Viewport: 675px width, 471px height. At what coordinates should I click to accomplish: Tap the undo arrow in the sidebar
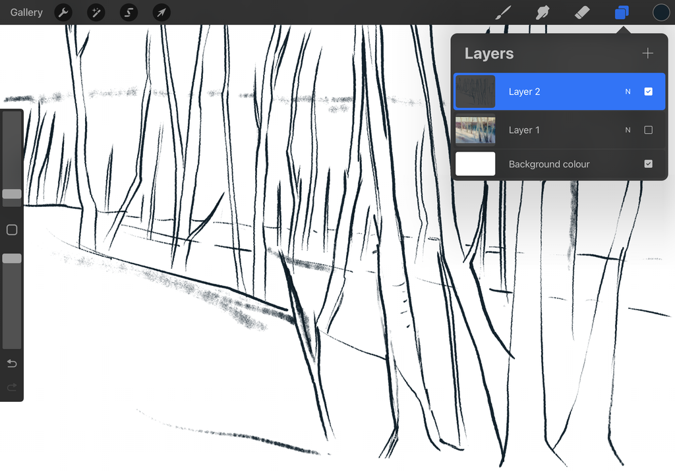coord(11,363)
